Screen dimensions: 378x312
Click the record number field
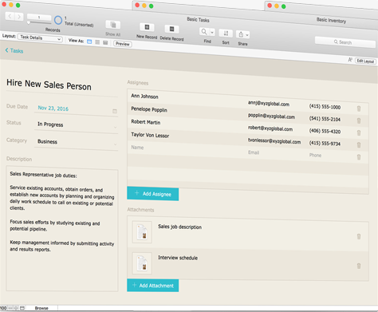click(39, 18)
